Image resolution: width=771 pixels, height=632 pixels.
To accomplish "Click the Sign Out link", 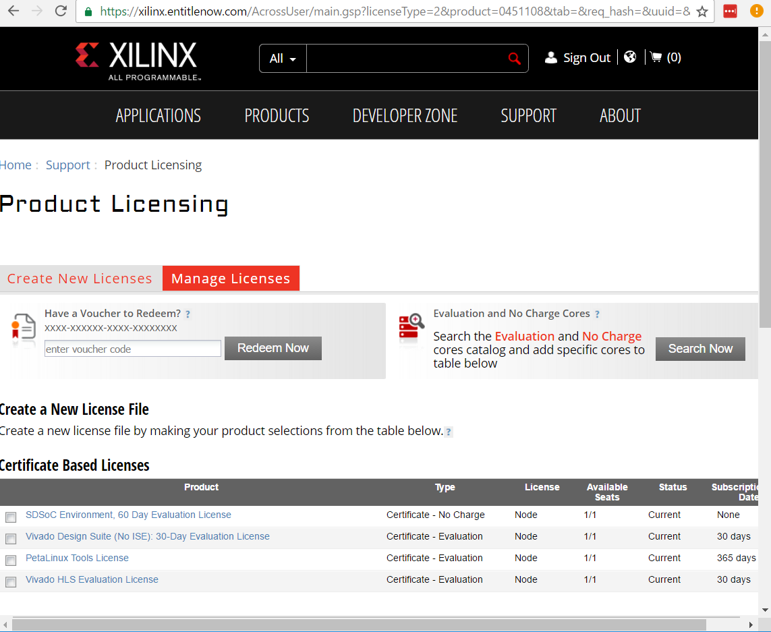I will (x=587, y=57).
